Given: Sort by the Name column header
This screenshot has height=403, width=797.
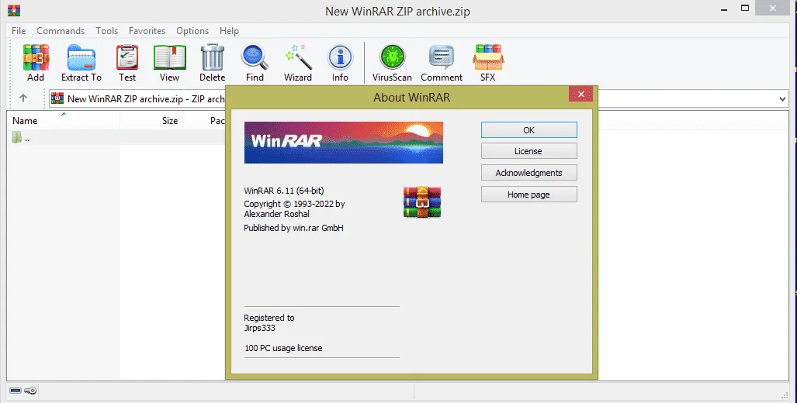Looking at the screenshot, I should (64, 121).
